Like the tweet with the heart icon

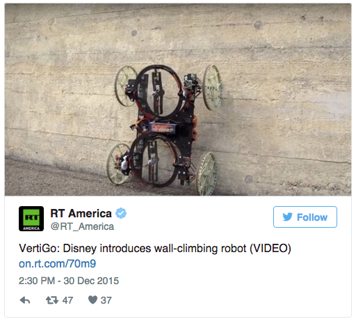pyautogui.click(x=92, y=299)
